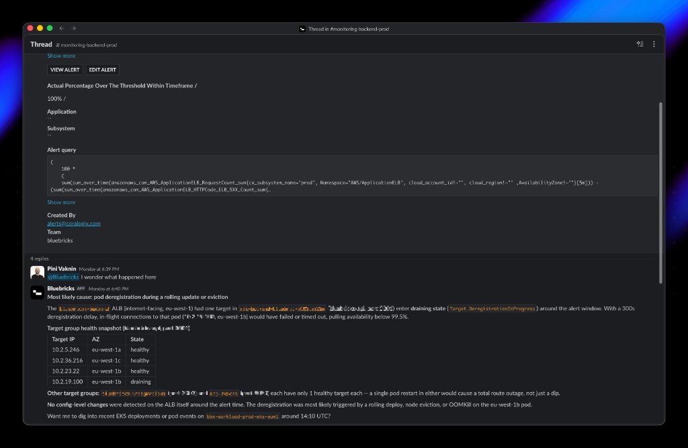Go back with the left arrow
This screenshot has height=448, width=688.
pyautogui.click(x=62, y=28)
